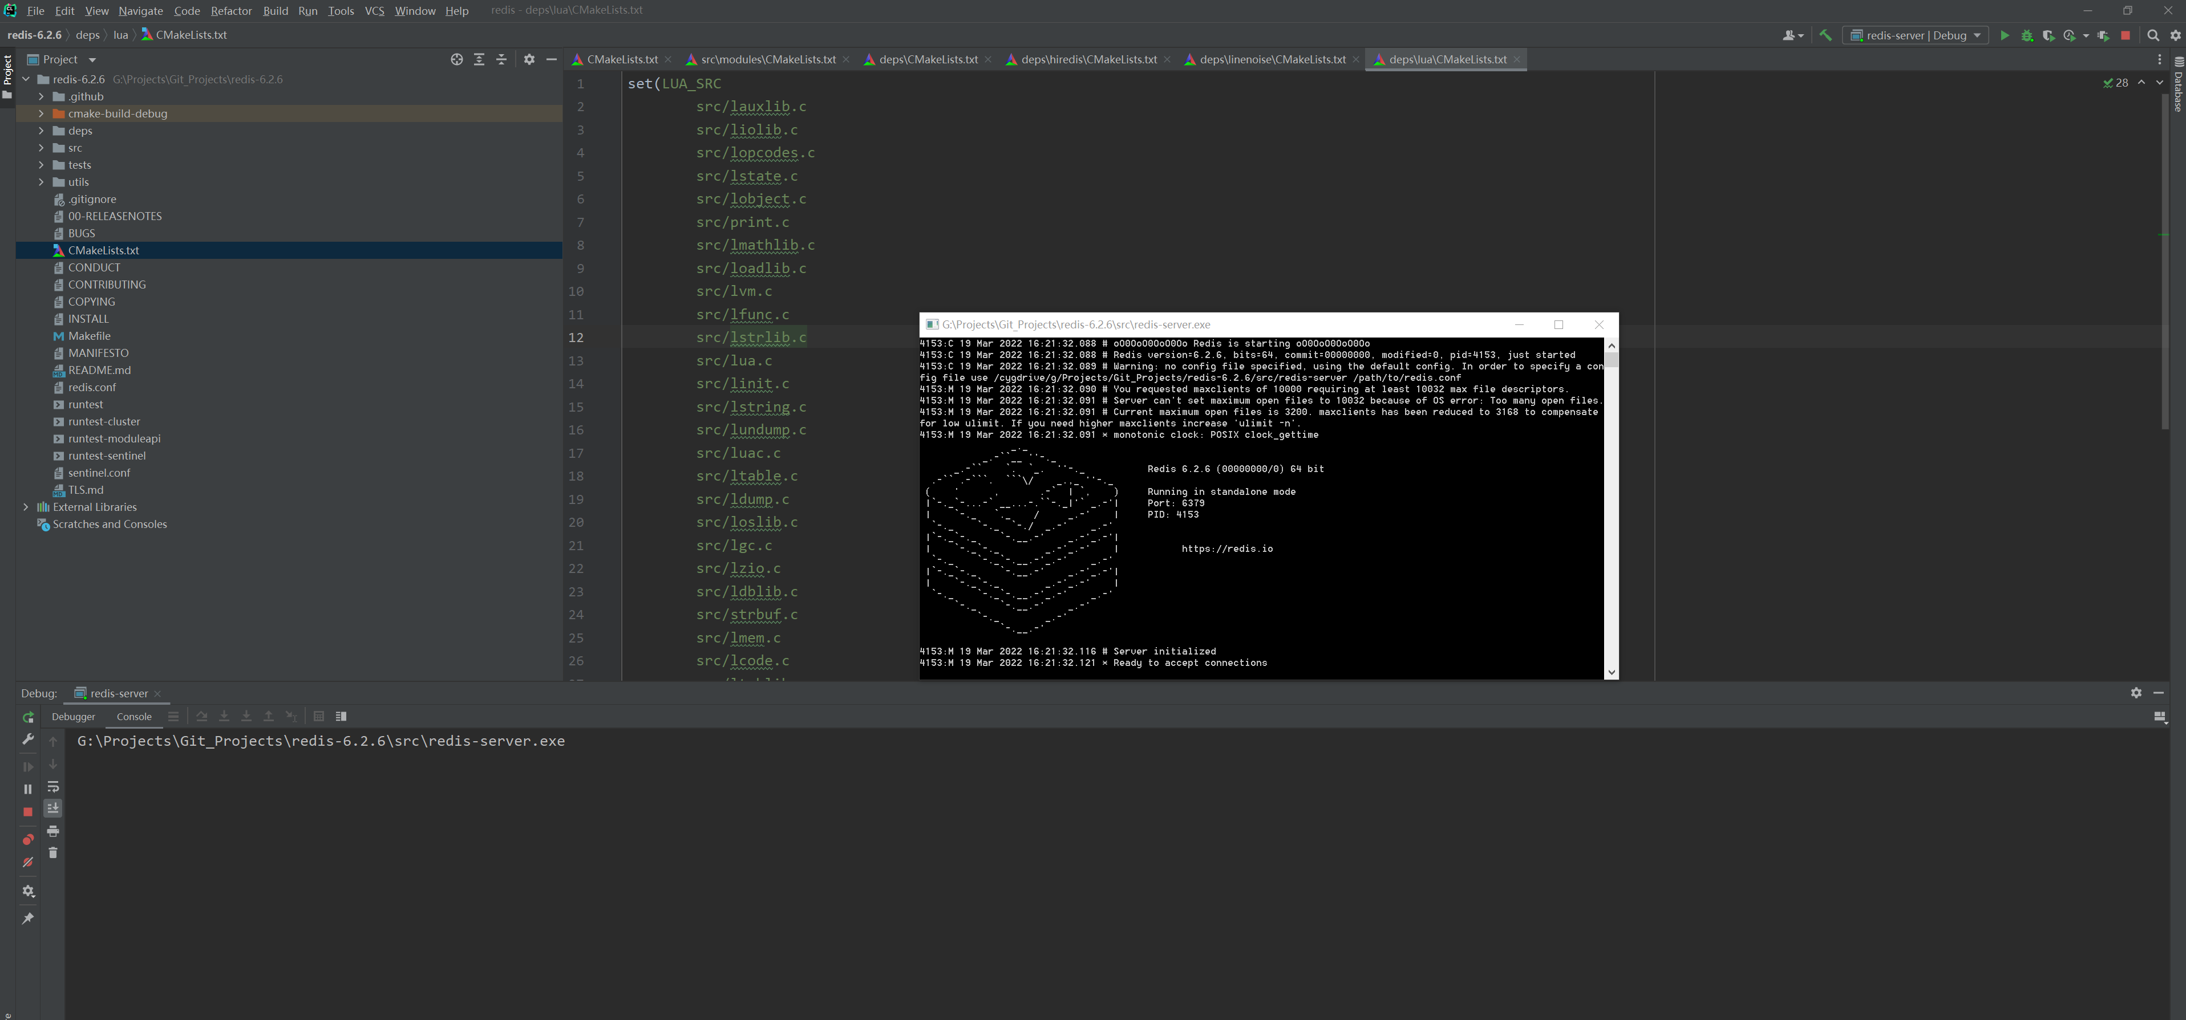
Task: Open Search Everywhere magnifier icon
Action: (2153, 35)
